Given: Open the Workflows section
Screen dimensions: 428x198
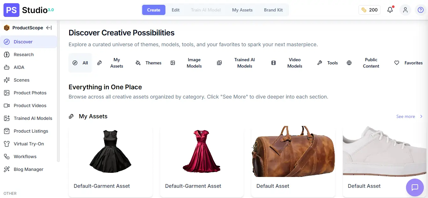Looking at the screenshot, I should (x=25, y=157).
